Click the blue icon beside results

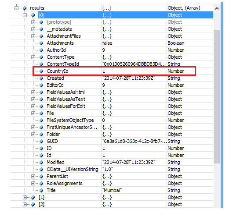point(25,8)
